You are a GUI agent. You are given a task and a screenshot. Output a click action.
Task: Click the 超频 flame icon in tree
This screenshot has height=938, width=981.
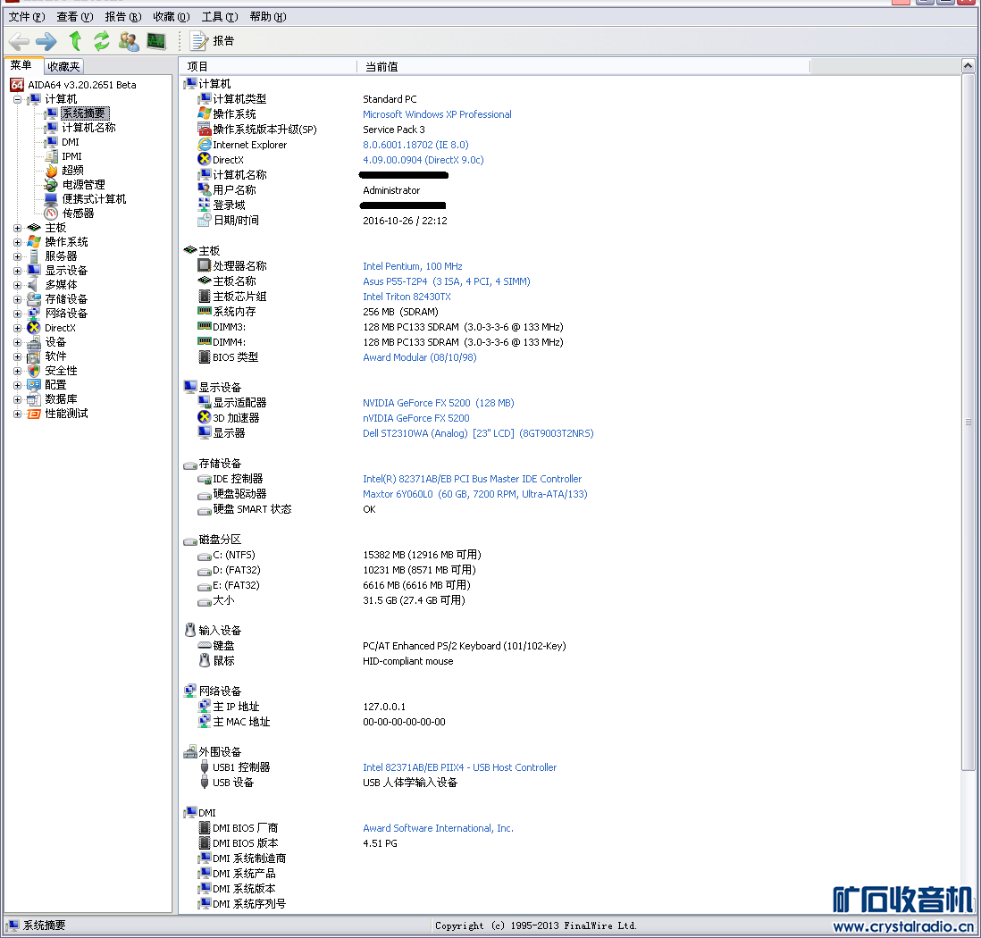coord(51,171)
